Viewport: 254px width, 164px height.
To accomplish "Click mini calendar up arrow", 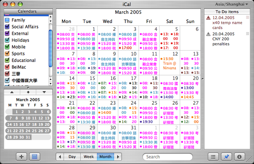I will pos(12,92).
